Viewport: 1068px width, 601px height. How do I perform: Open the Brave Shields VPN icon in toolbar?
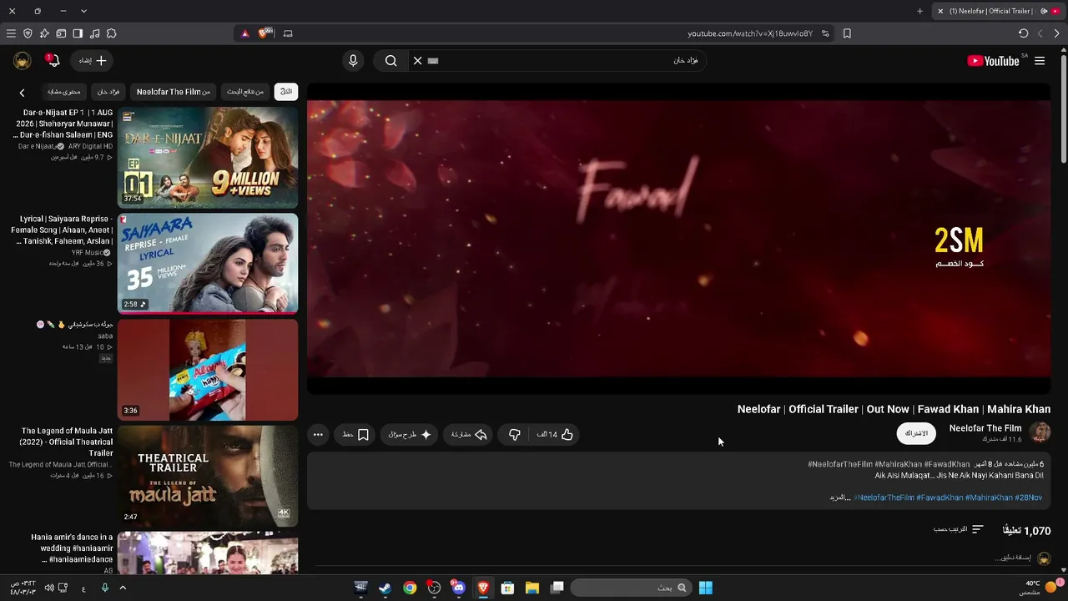pyautogui.click(x=28, y=33)
